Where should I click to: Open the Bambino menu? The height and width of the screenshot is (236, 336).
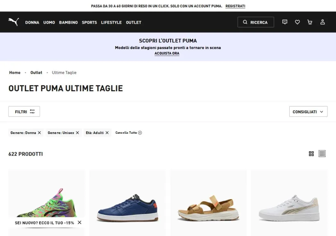[x=68, y=22]
